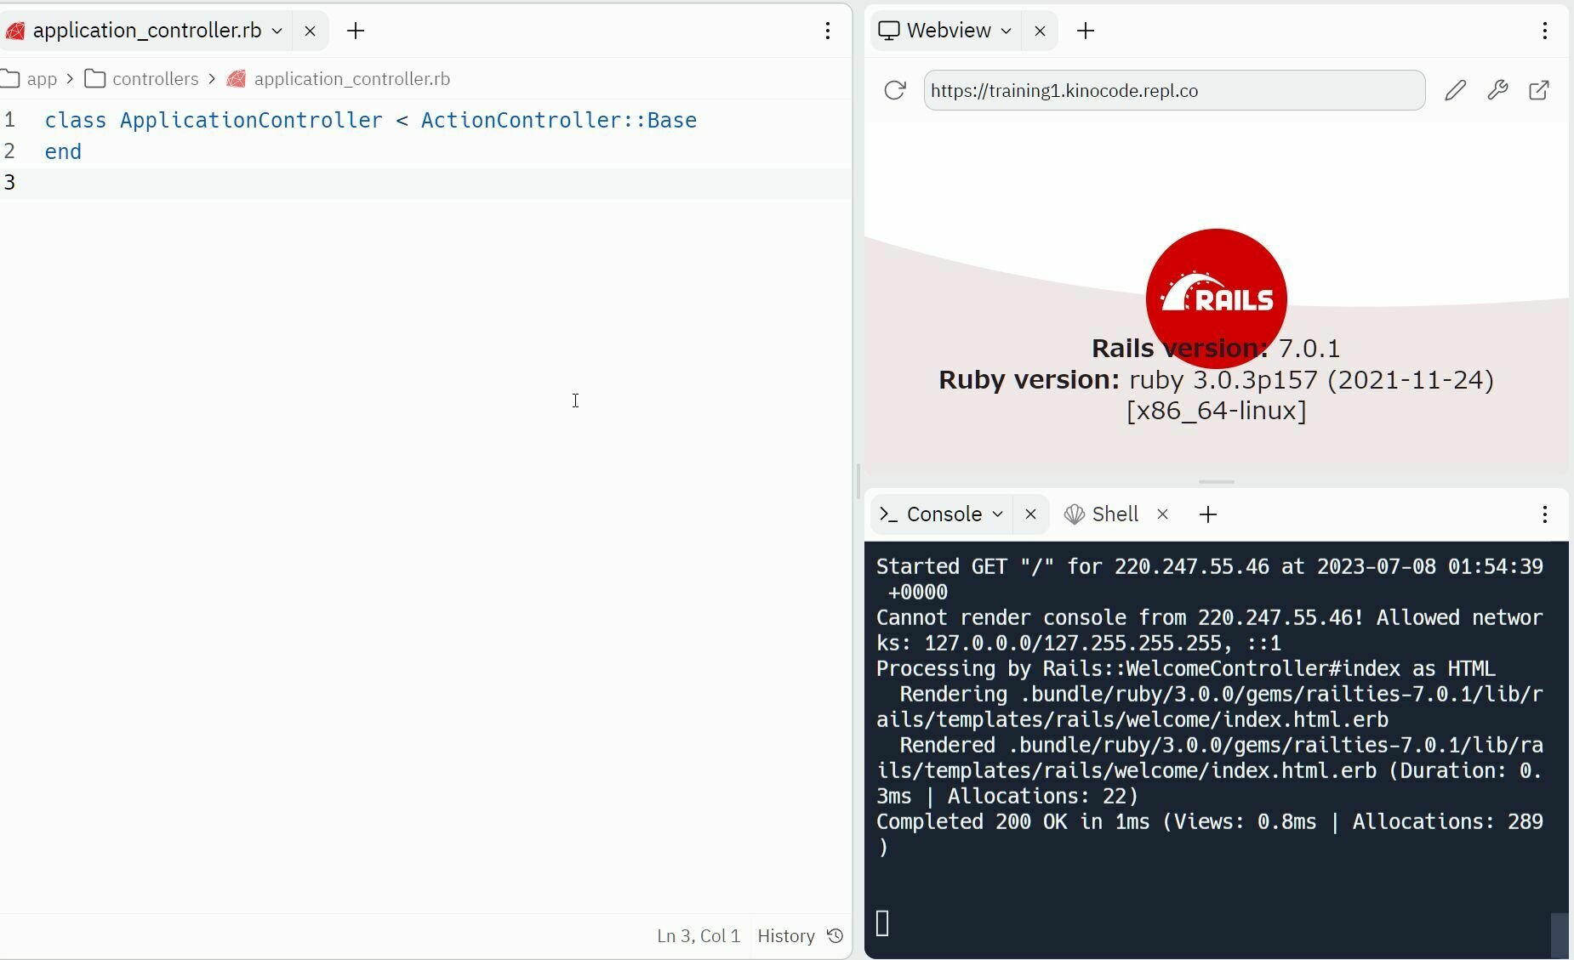Open the application_controller.rb tab dropdown chevron
The image size is (1574, 960).
tap(277, 31)
